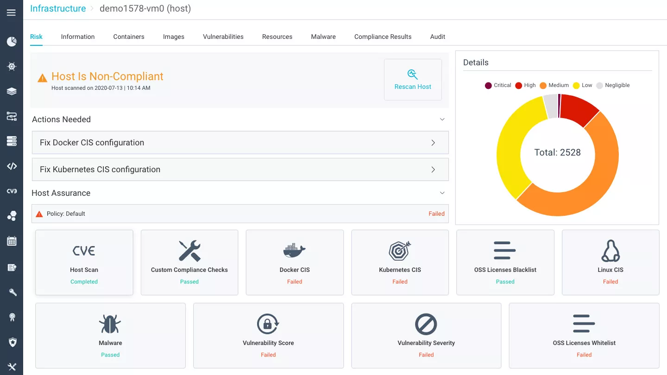Image resolution: width=667 pixels, height=375 pixels.
Task: Go to the Images tab
Action: coord(174,37)
